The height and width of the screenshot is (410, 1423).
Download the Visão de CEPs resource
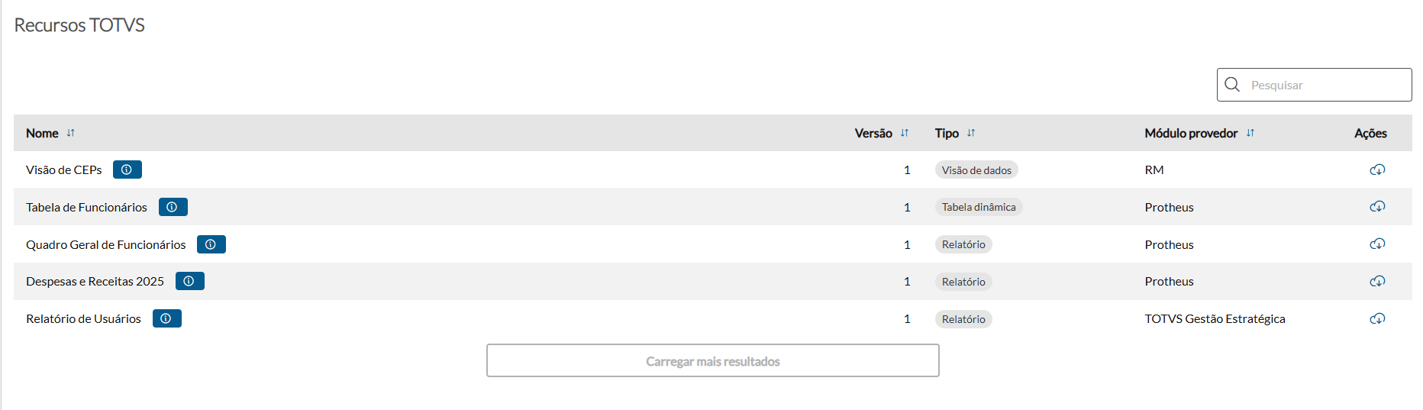[1377, 169]
